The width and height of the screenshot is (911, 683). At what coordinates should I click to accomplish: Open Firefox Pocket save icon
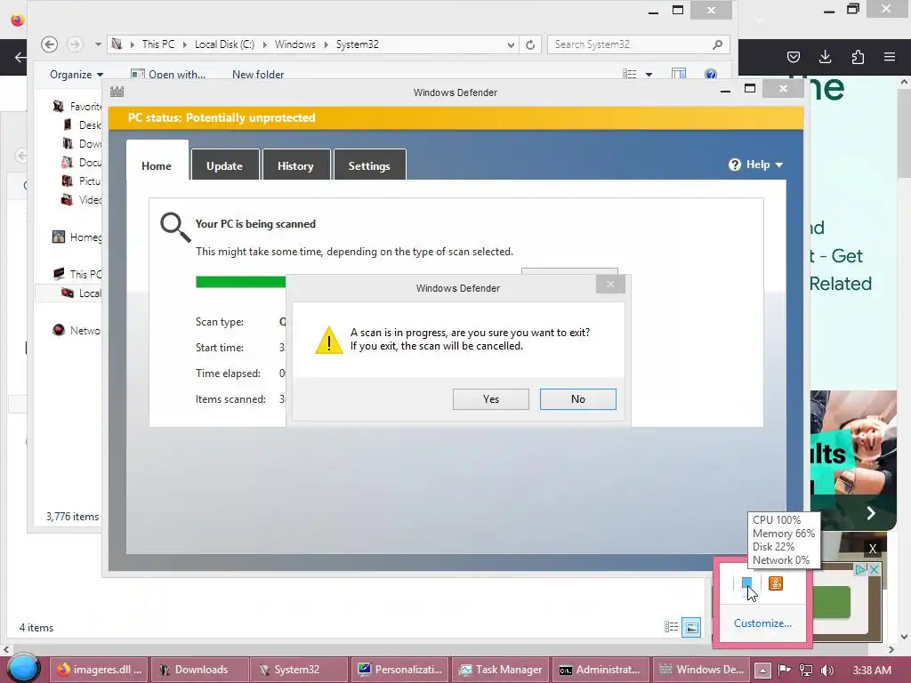click(x=793, y=57)
